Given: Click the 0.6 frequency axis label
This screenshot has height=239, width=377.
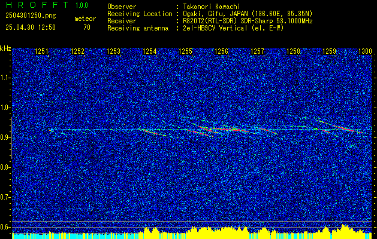Looking at the screenshot, I should point(5,227).
